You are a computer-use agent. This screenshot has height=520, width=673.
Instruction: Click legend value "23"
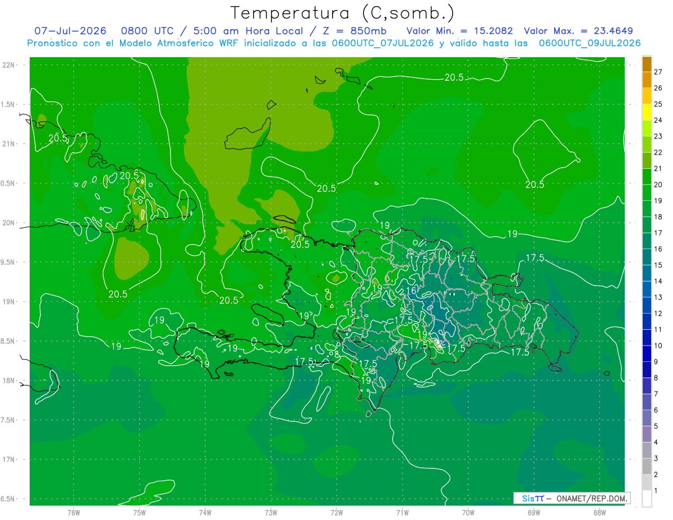[x=658, y=136]
